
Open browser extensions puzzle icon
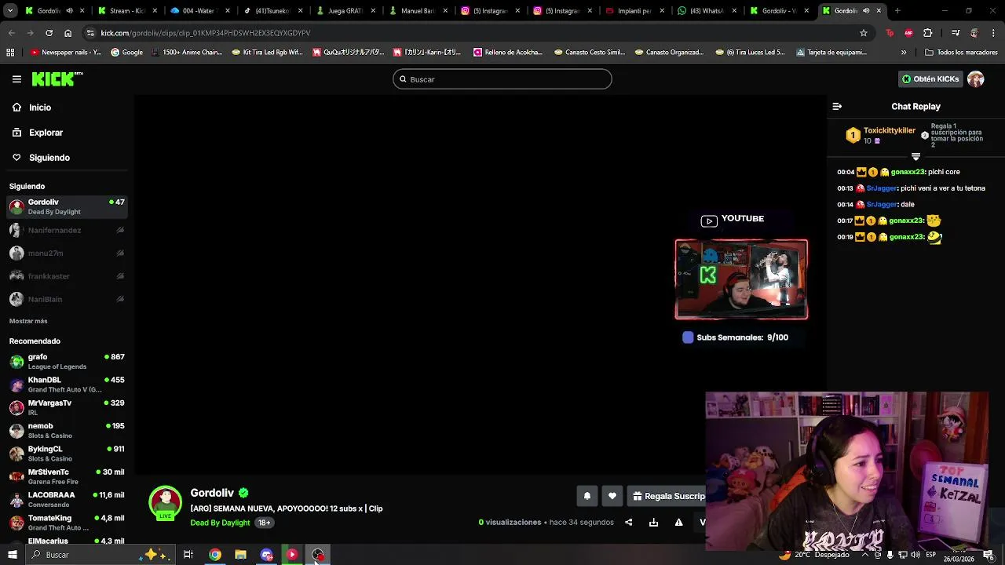pyautogui.click(x=928, y=33)
